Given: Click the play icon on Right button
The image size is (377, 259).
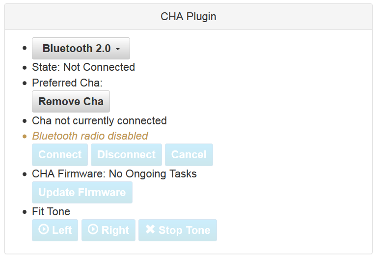Looking at the screenshot, I should [x=93, y=230].
